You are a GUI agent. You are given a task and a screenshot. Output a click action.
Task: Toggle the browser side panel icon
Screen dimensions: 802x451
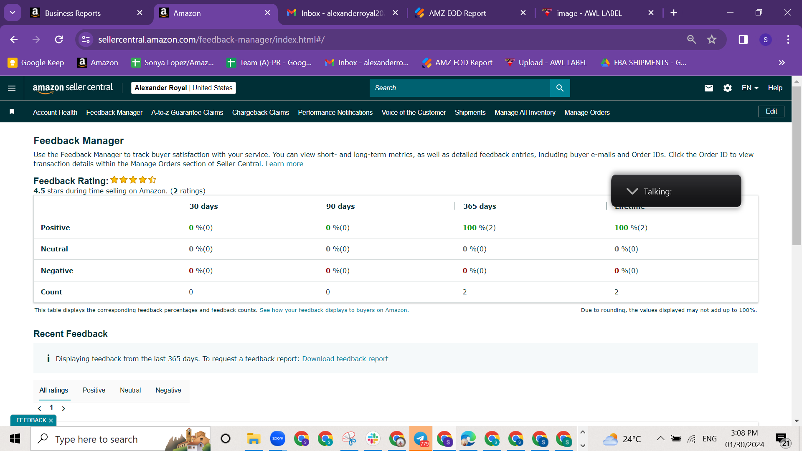click(x=743, y=39)
